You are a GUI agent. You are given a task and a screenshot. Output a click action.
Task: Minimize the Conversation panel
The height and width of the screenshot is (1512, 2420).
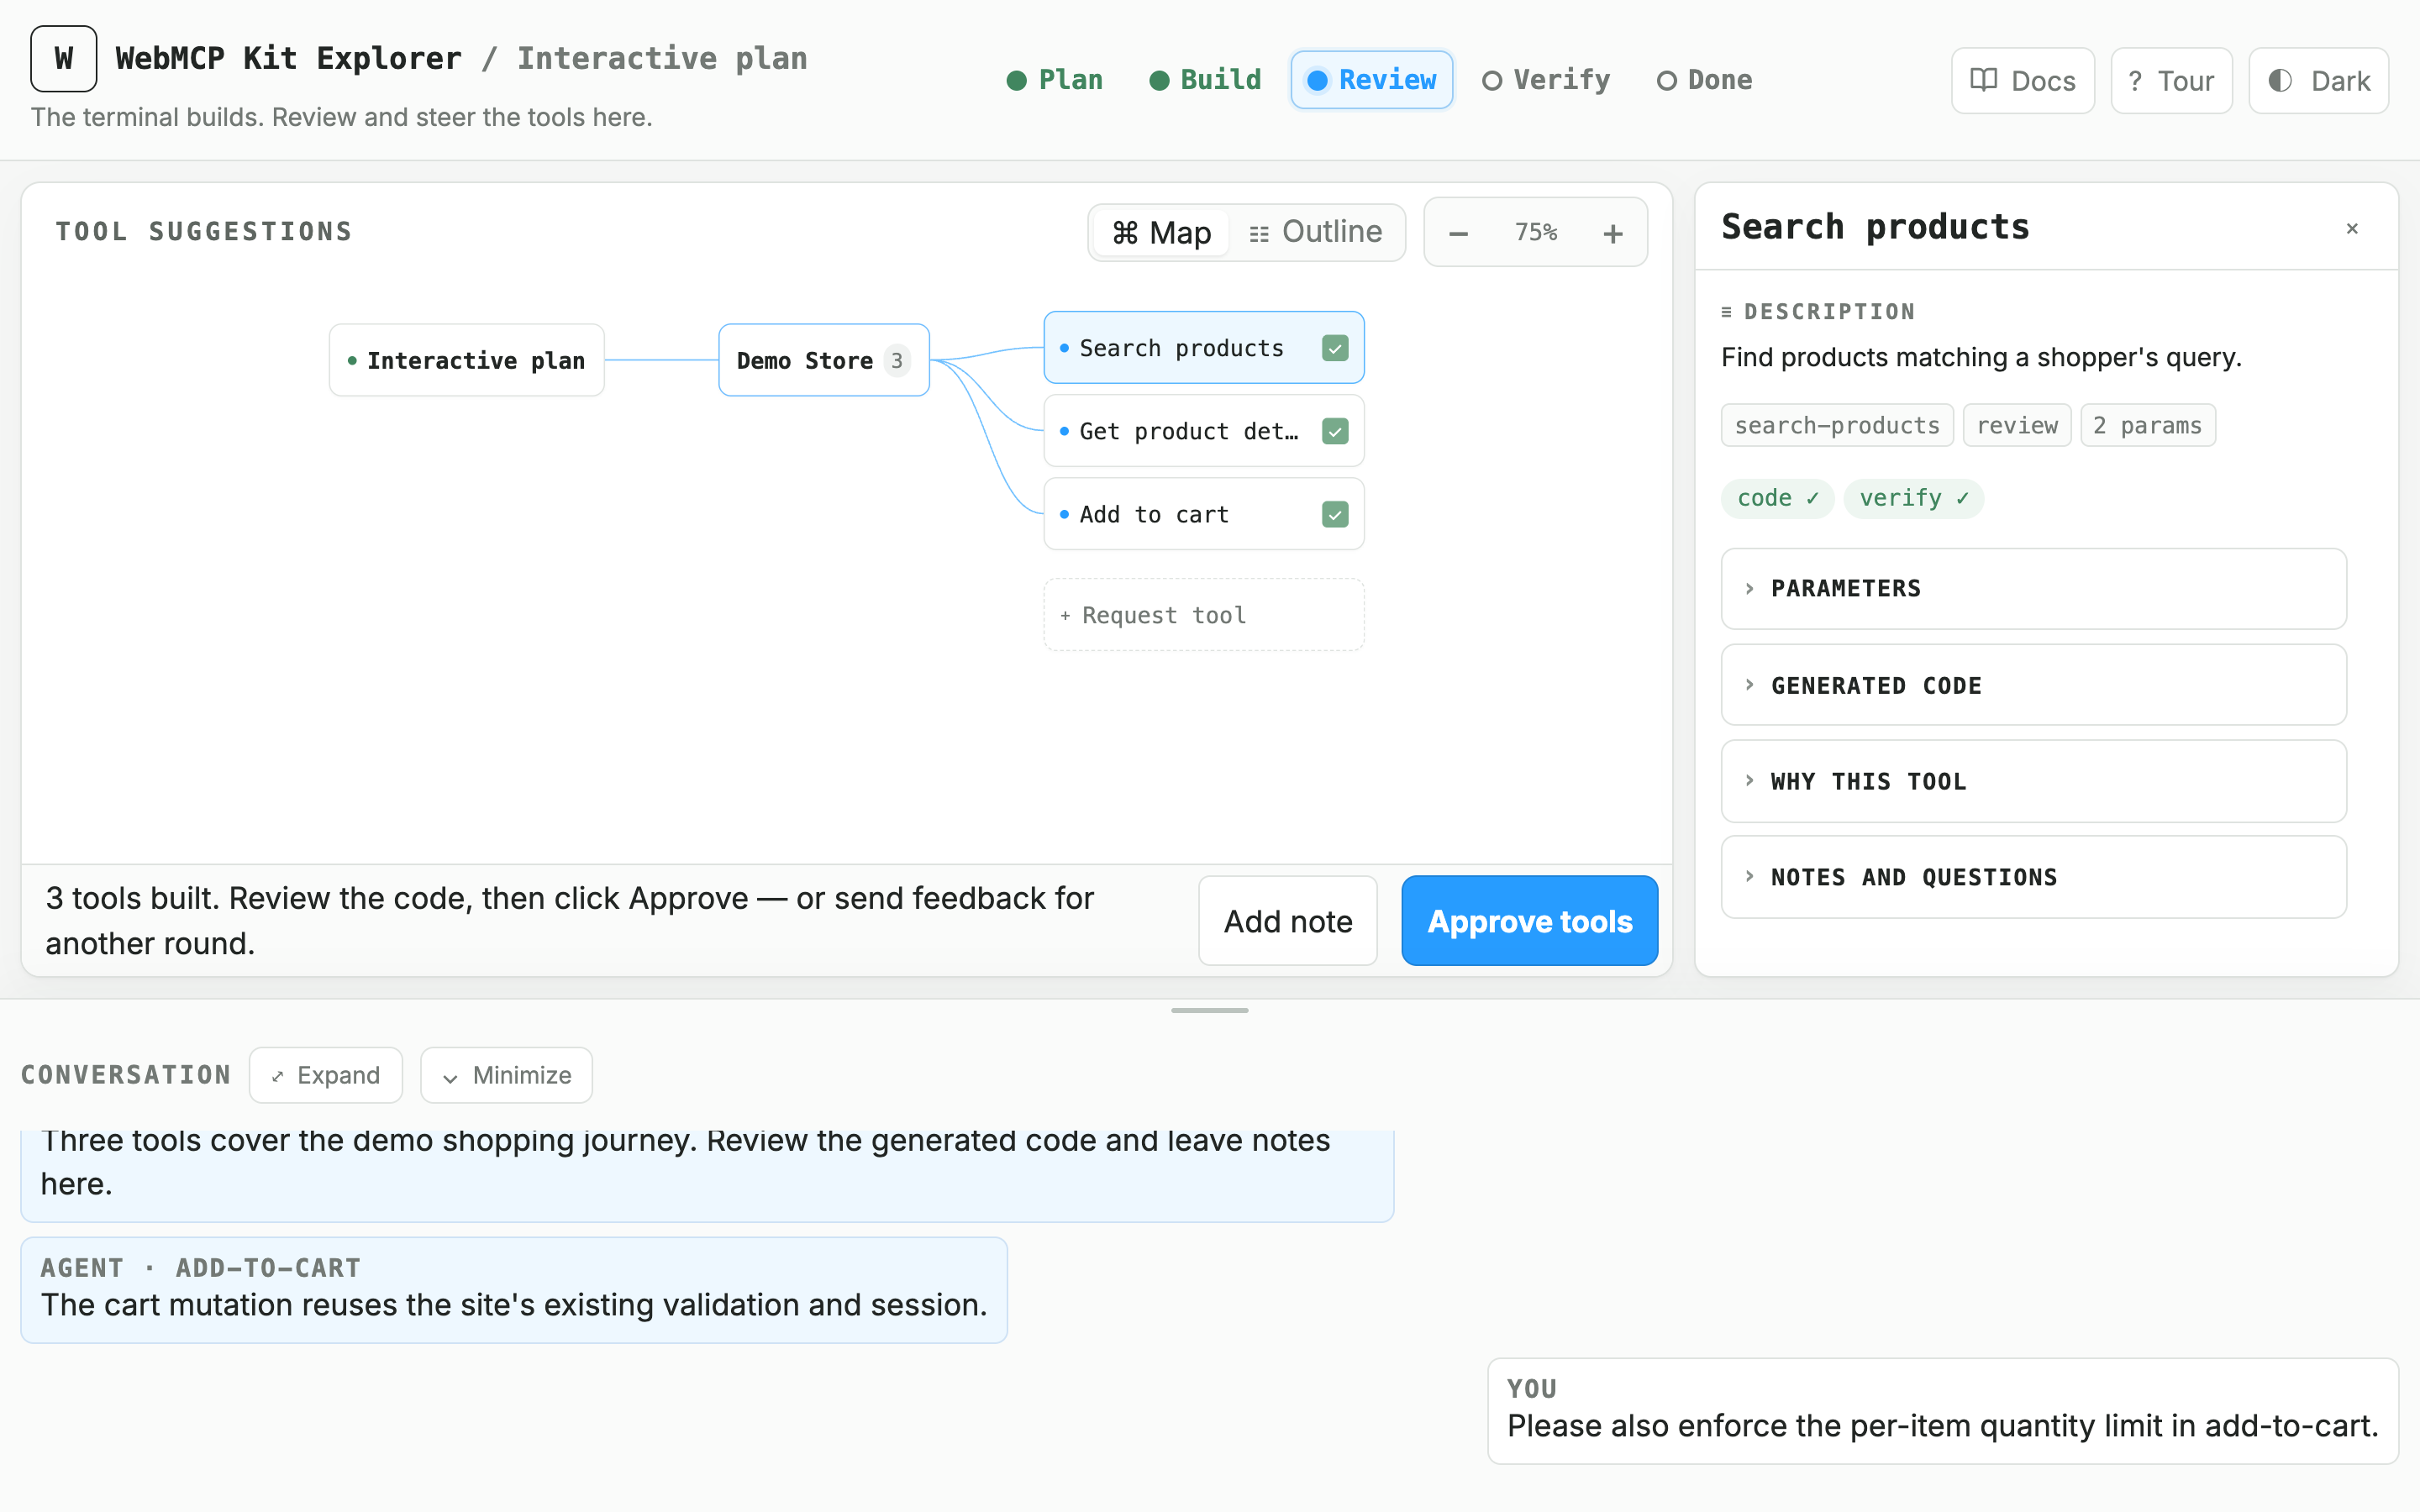point(507,1075)
